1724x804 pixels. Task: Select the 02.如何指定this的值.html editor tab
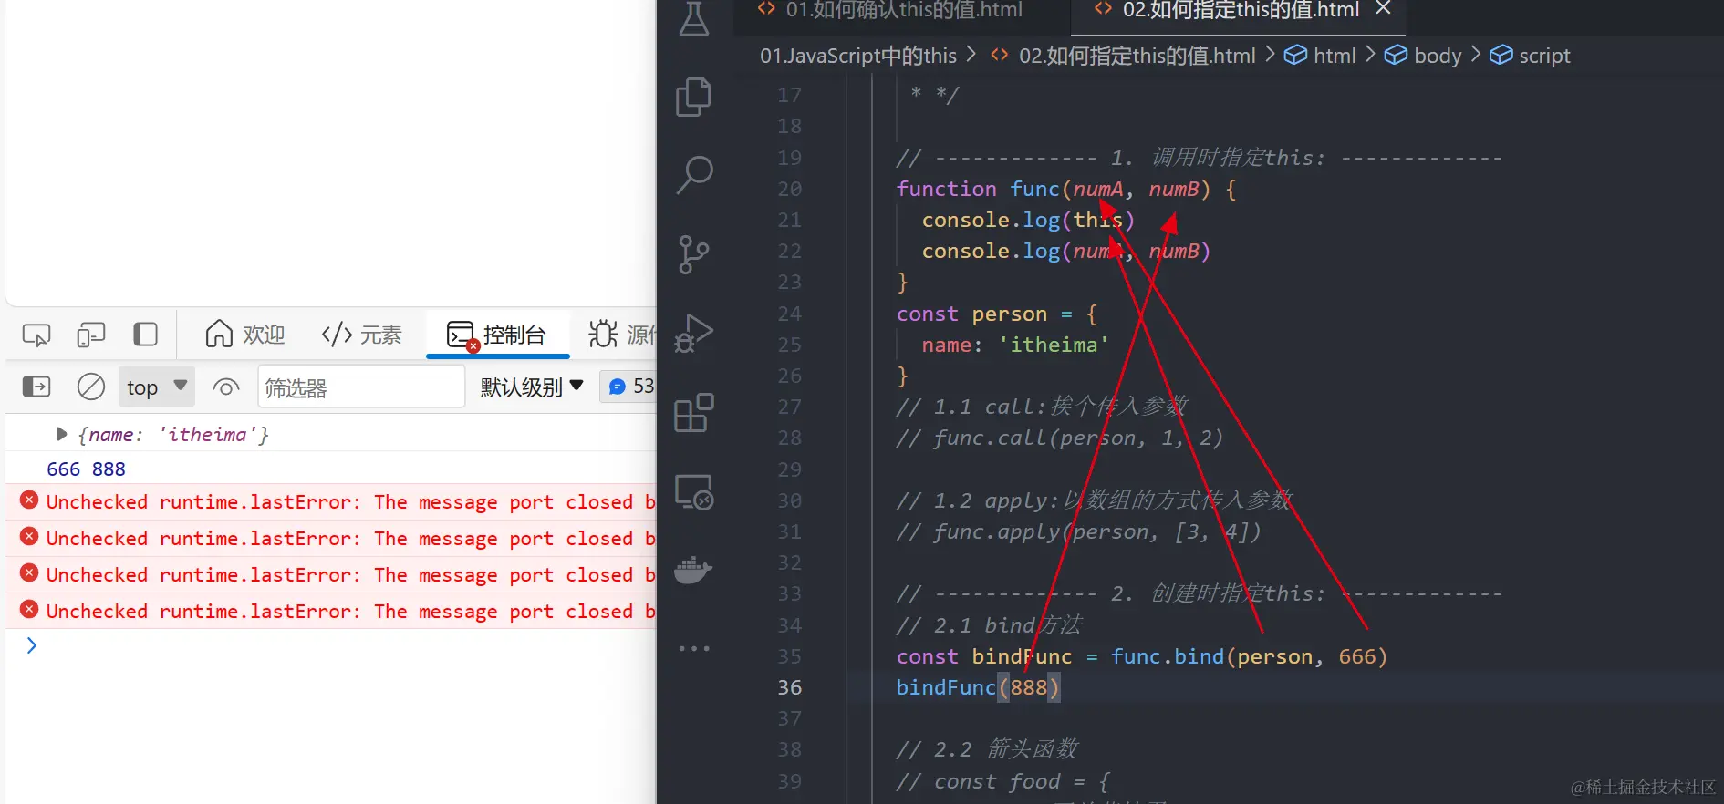click(1240, 11)
